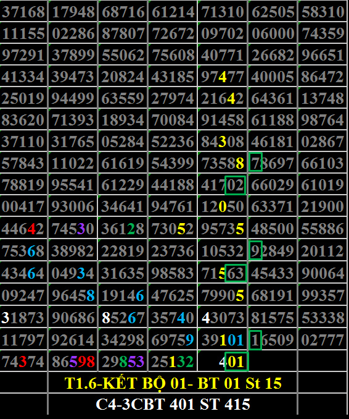This screenshot has height=419, width=349.
Task: Click cell 20112
Action: point(323,251)
